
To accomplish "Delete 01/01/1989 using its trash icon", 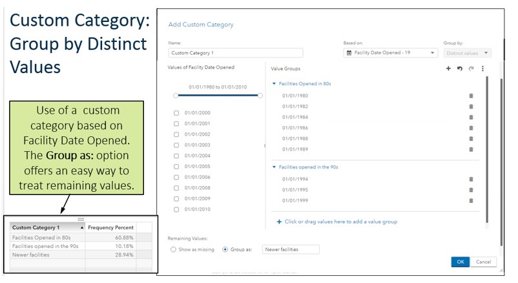I will coord(471,149).
